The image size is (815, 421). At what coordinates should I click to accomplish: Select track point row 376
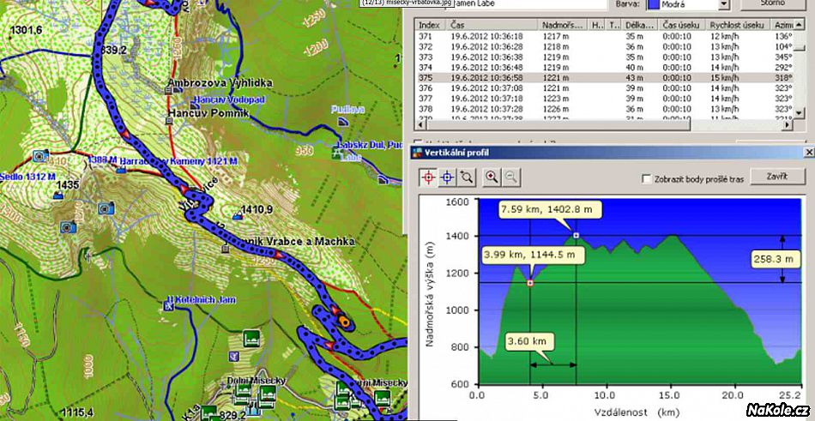[605, 88]
